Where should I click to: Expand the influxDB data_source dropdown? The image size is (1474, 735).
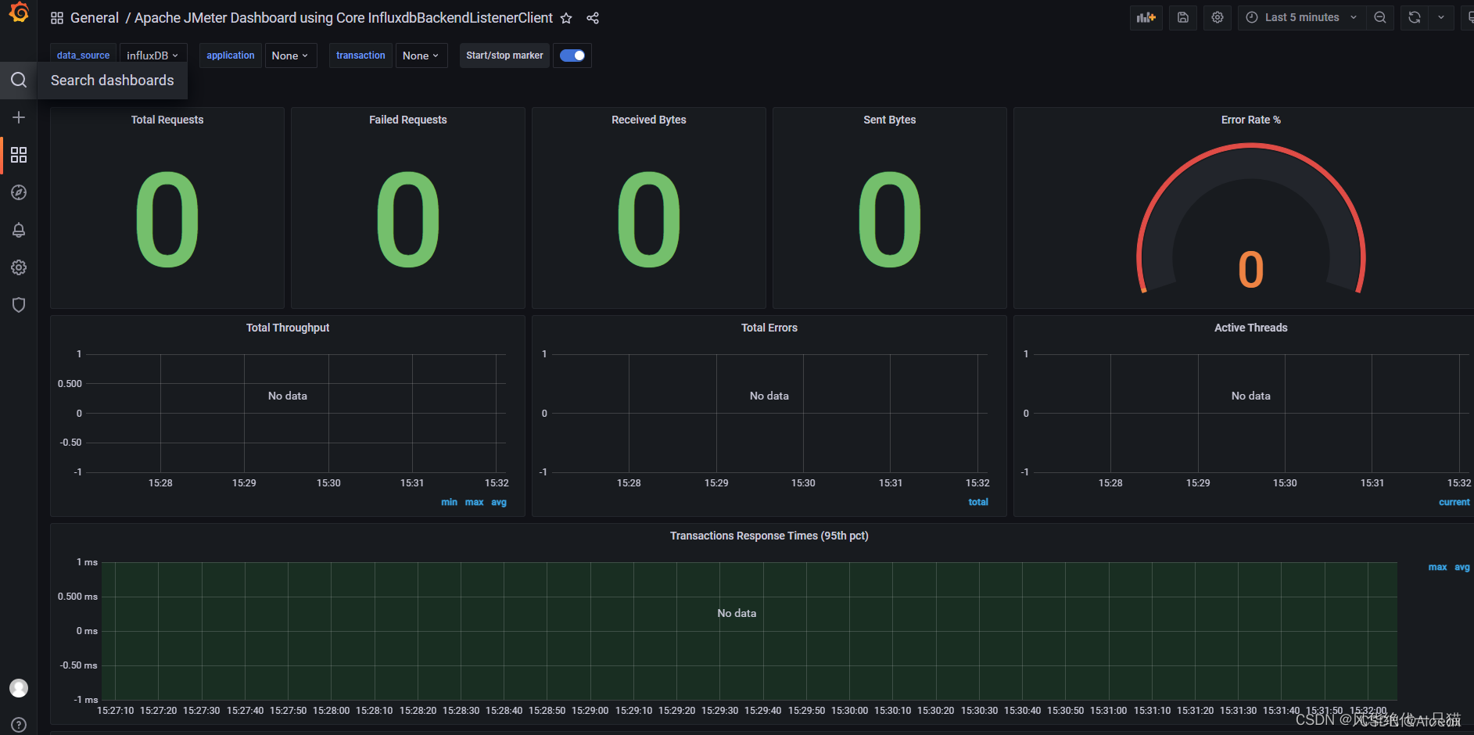[x=152, y=55]
